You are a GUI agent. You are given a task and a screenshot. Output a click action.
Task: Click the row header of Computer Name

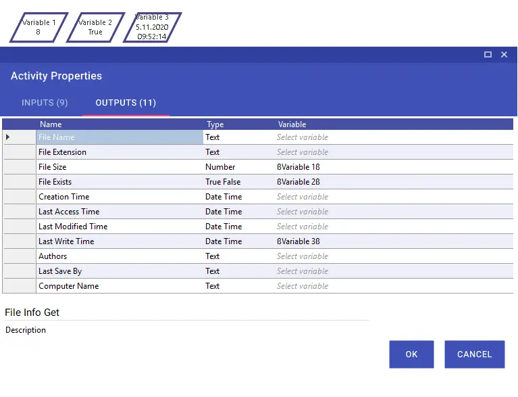(20, 286)
